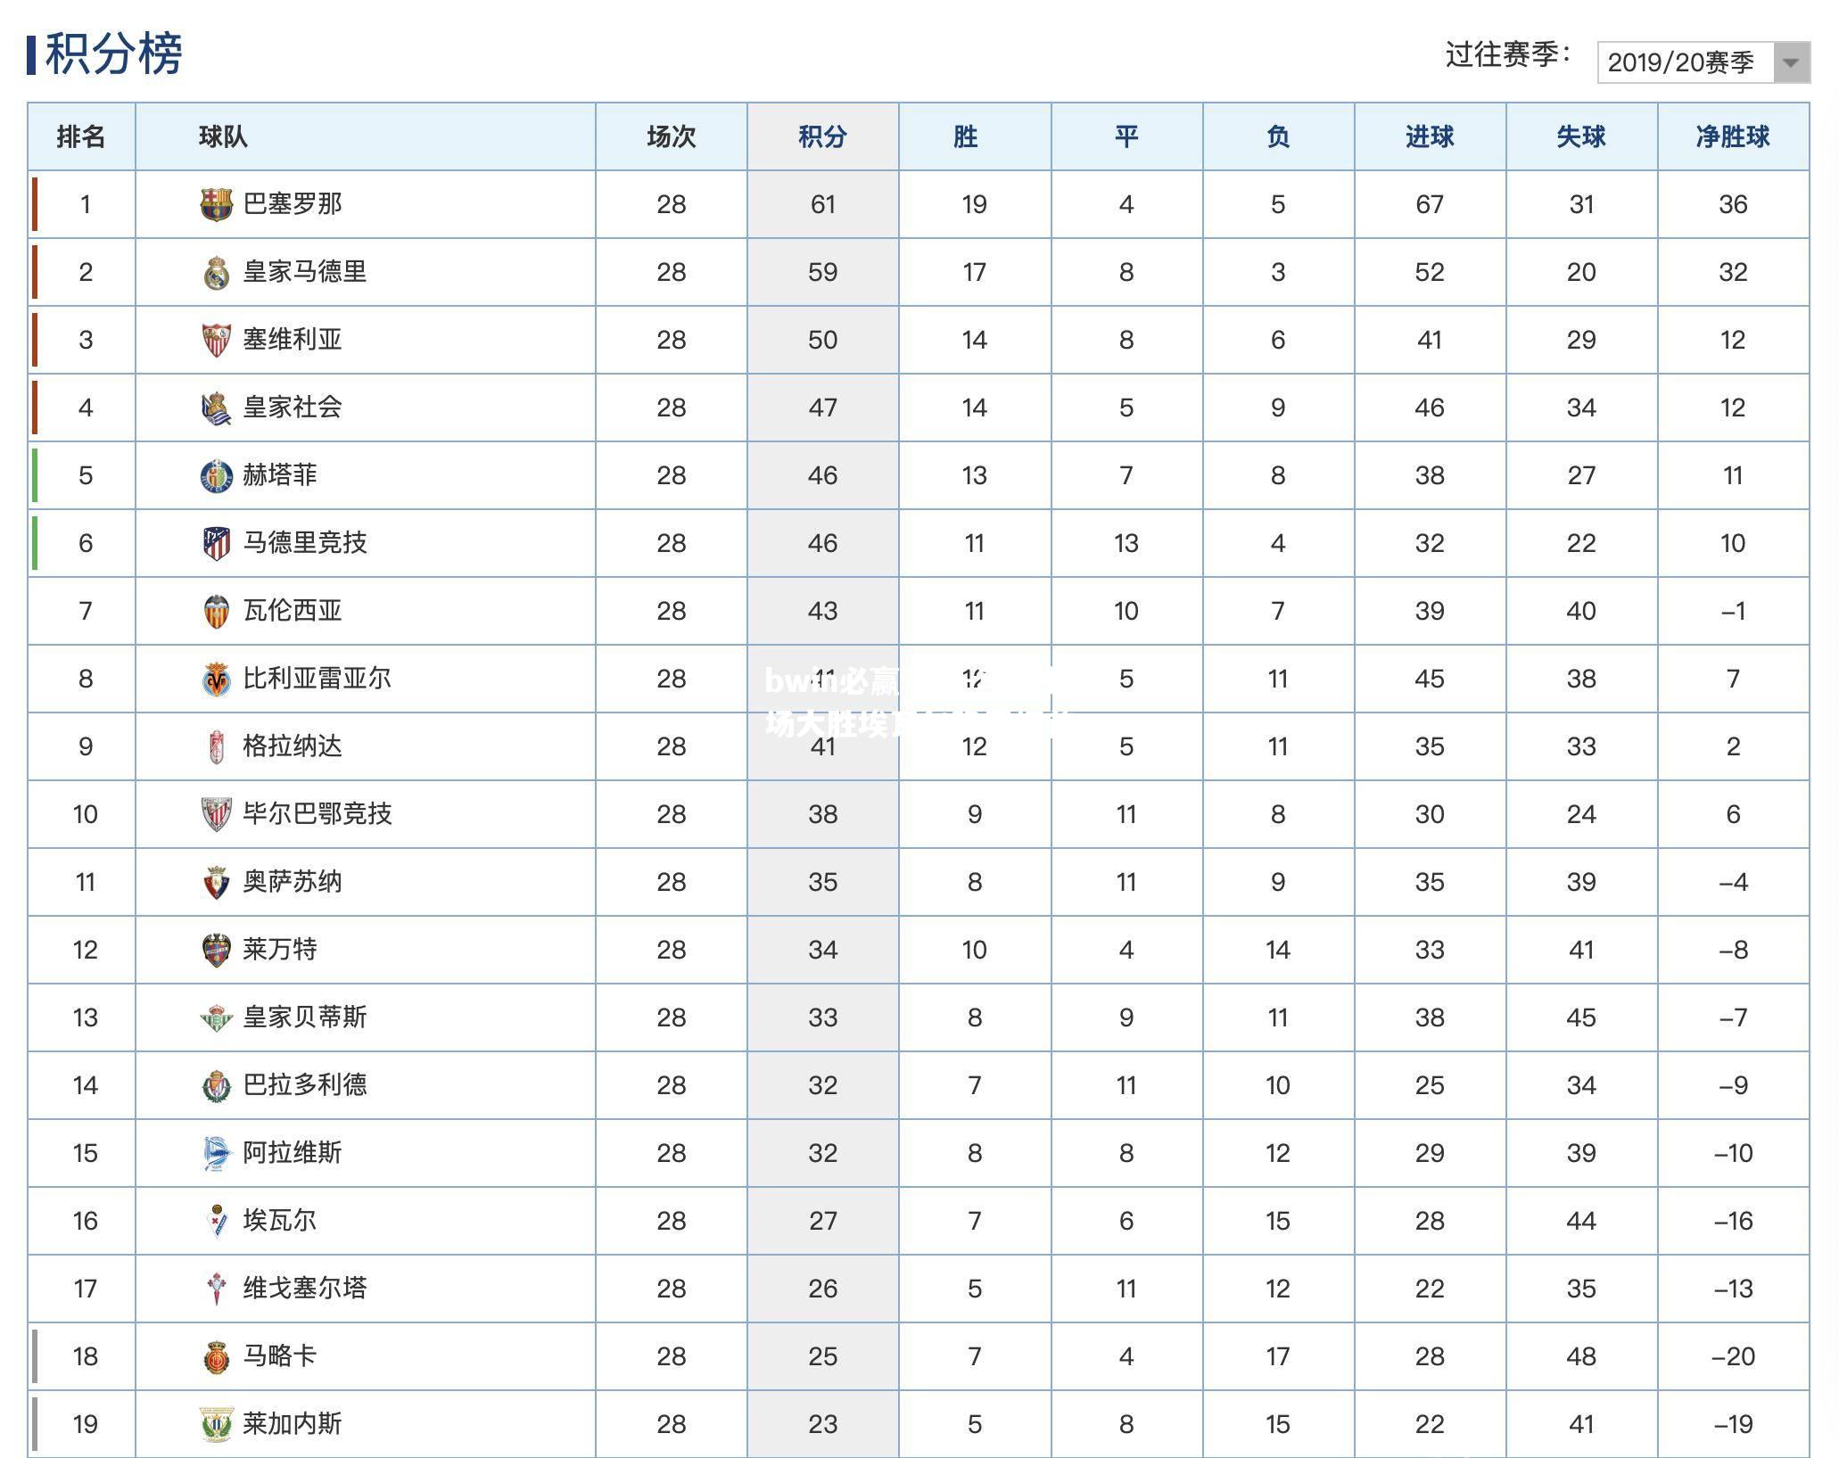Click the 埃瓦尔 club crest

click(x=216, y=1221)
